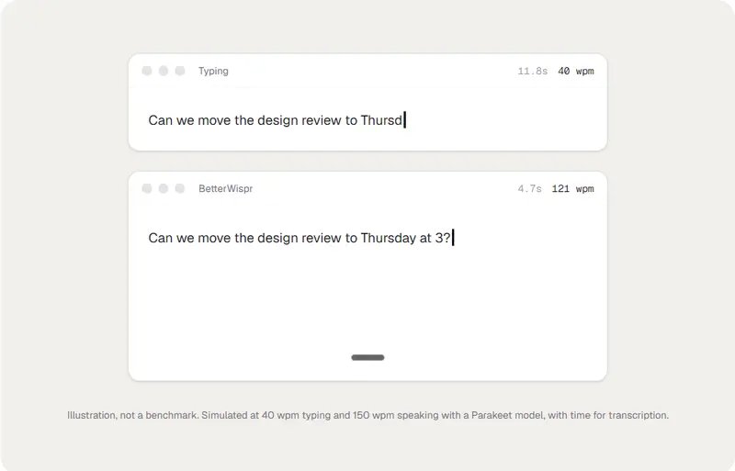The image size is (735, 471).
Task: Click the text ending in "Thursd"
Action: [275, 120]
